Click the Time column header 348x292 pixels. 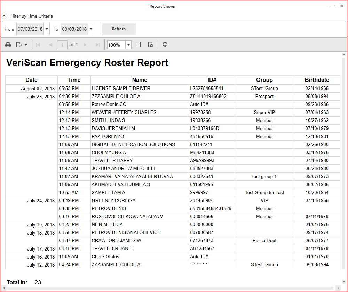click(74, 80)
